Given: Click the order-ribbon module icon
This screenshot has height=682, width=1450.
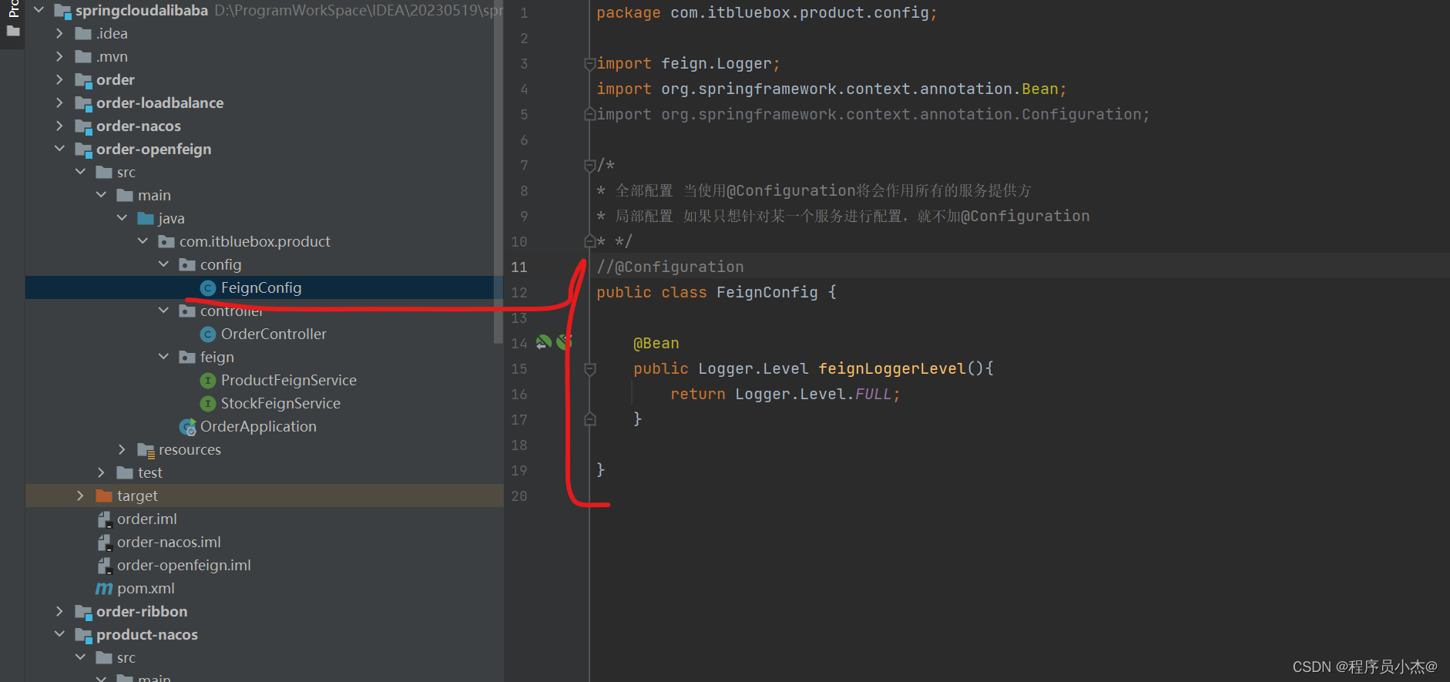Looking at the screenshot, I should click(x=83, y=612).
